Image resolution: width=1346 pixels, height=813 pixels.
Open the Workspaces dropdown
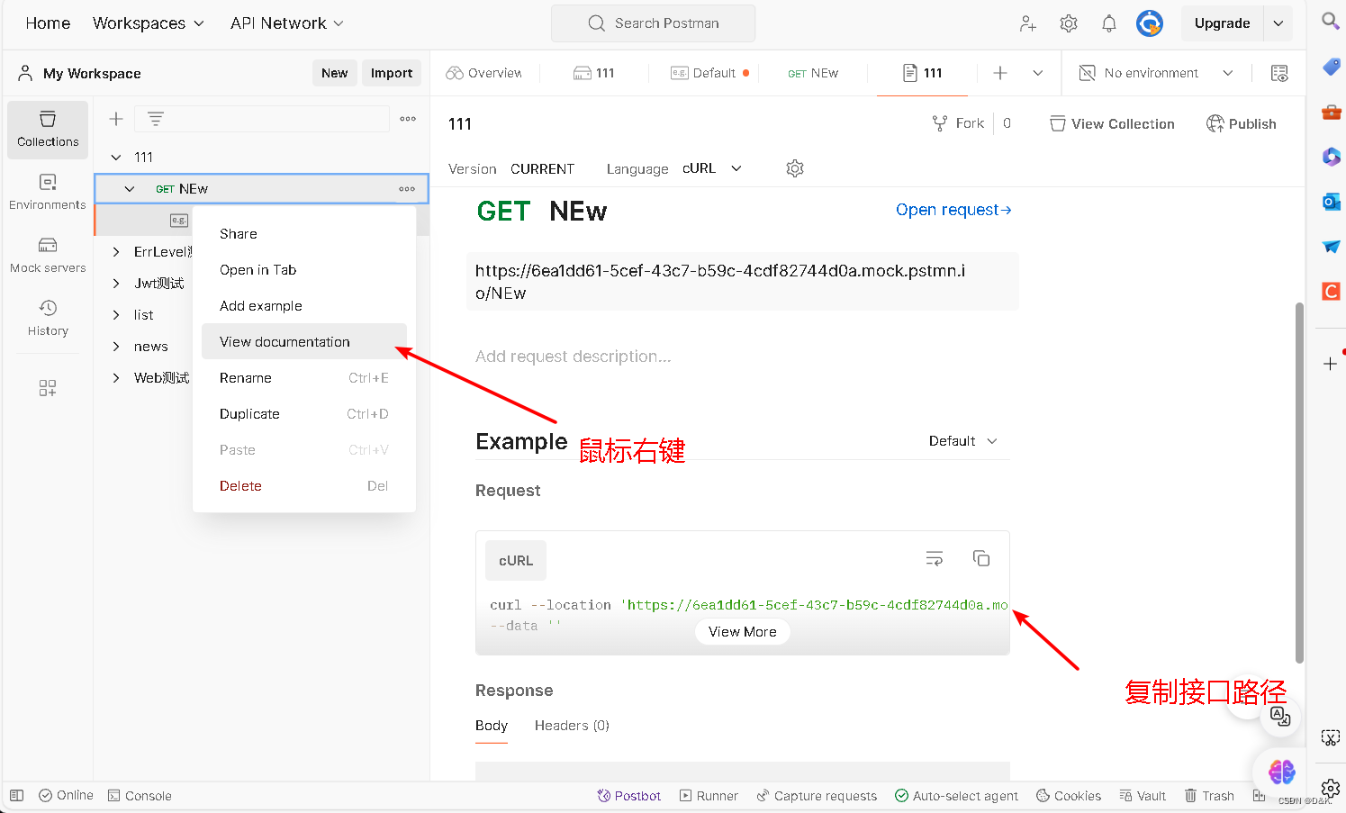coord(149,23)
